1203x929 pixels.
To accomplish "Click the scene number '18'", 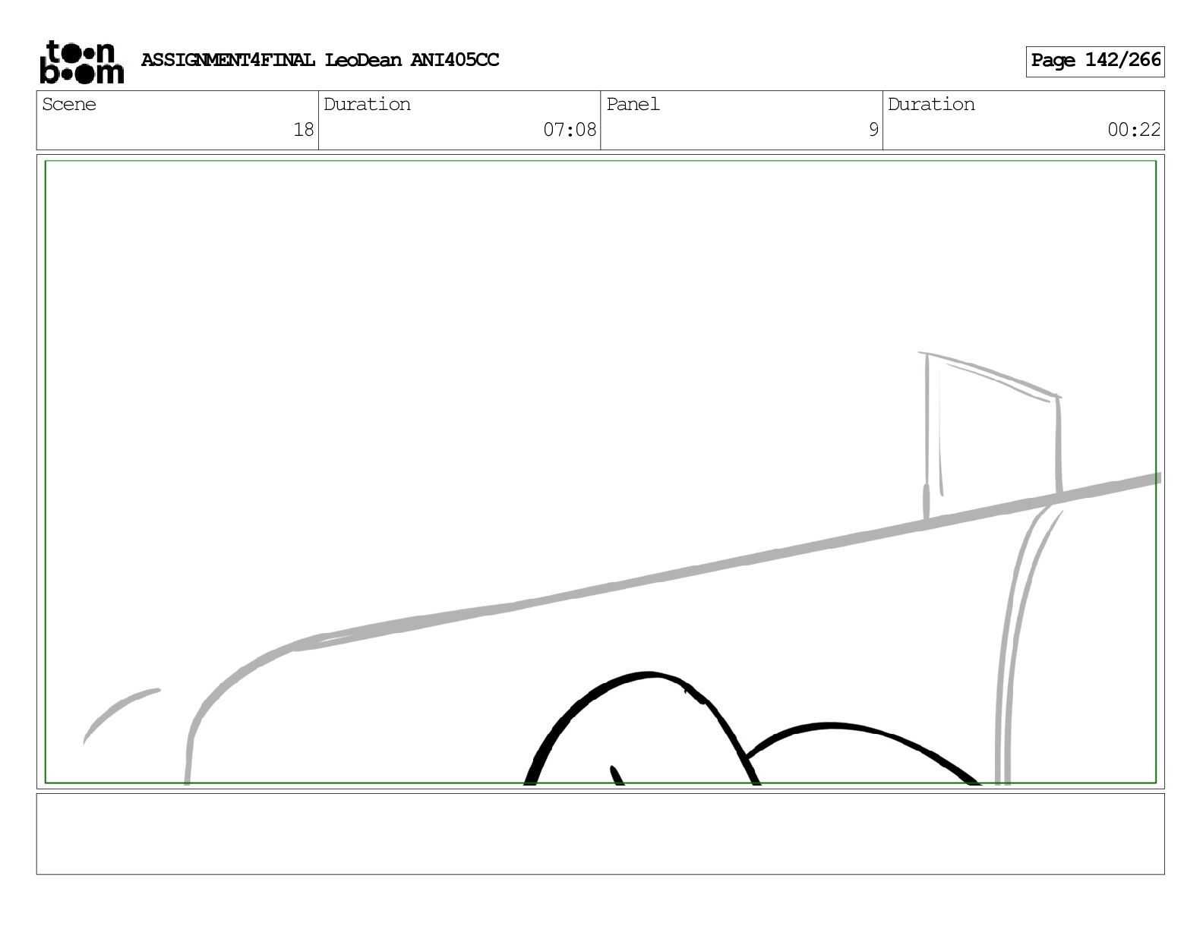I will click(x=304, y=130).
